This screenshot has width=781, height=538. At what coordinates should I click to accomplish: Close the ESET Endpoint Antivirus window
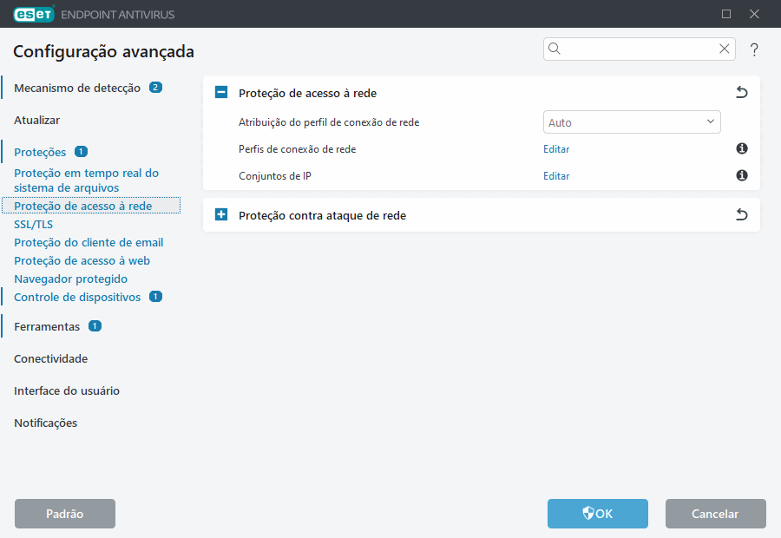[754, 14]
